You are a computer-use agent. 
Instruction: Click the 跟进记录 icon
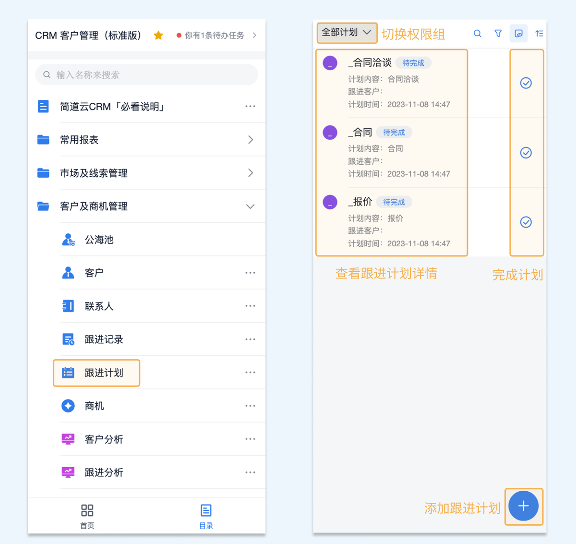pos(68,339)
